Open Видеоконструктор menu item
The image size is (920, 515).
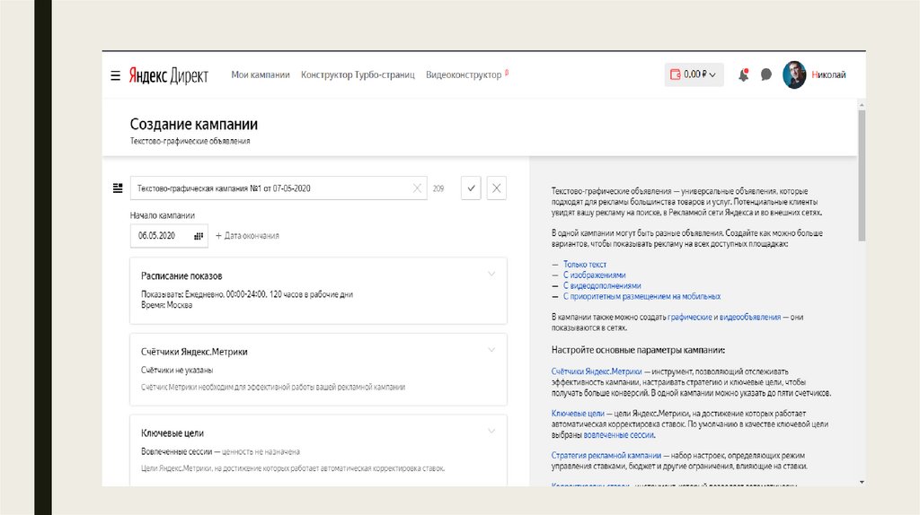point(464,75)
